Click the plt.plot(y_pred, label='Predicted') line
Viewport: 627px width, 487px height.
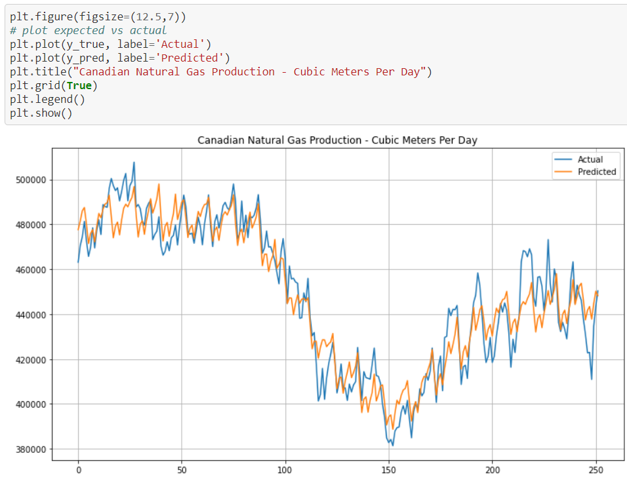pos(120,58)
